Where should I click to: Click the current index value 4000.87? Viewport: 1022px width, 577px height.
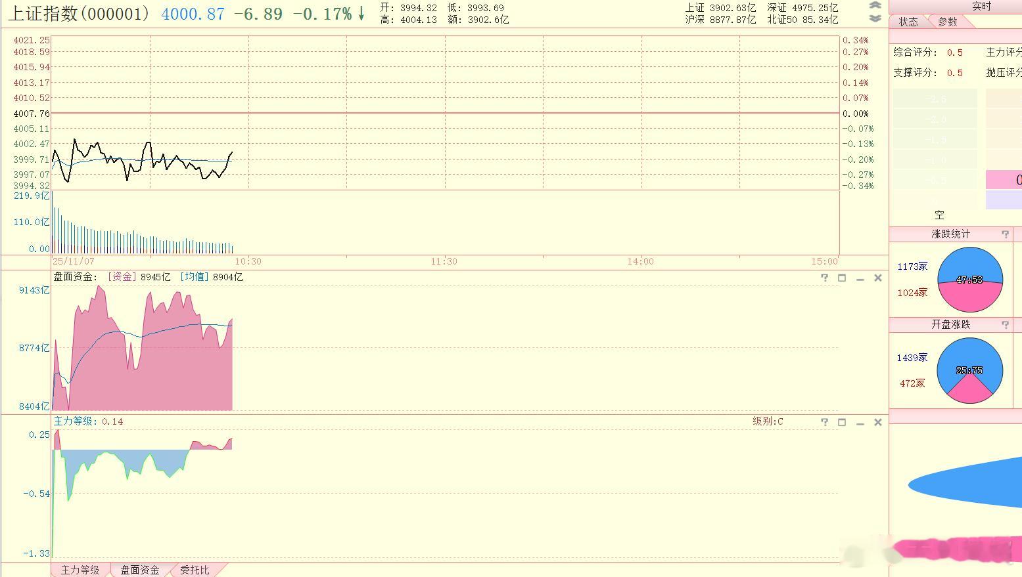[x=193, y=14]
